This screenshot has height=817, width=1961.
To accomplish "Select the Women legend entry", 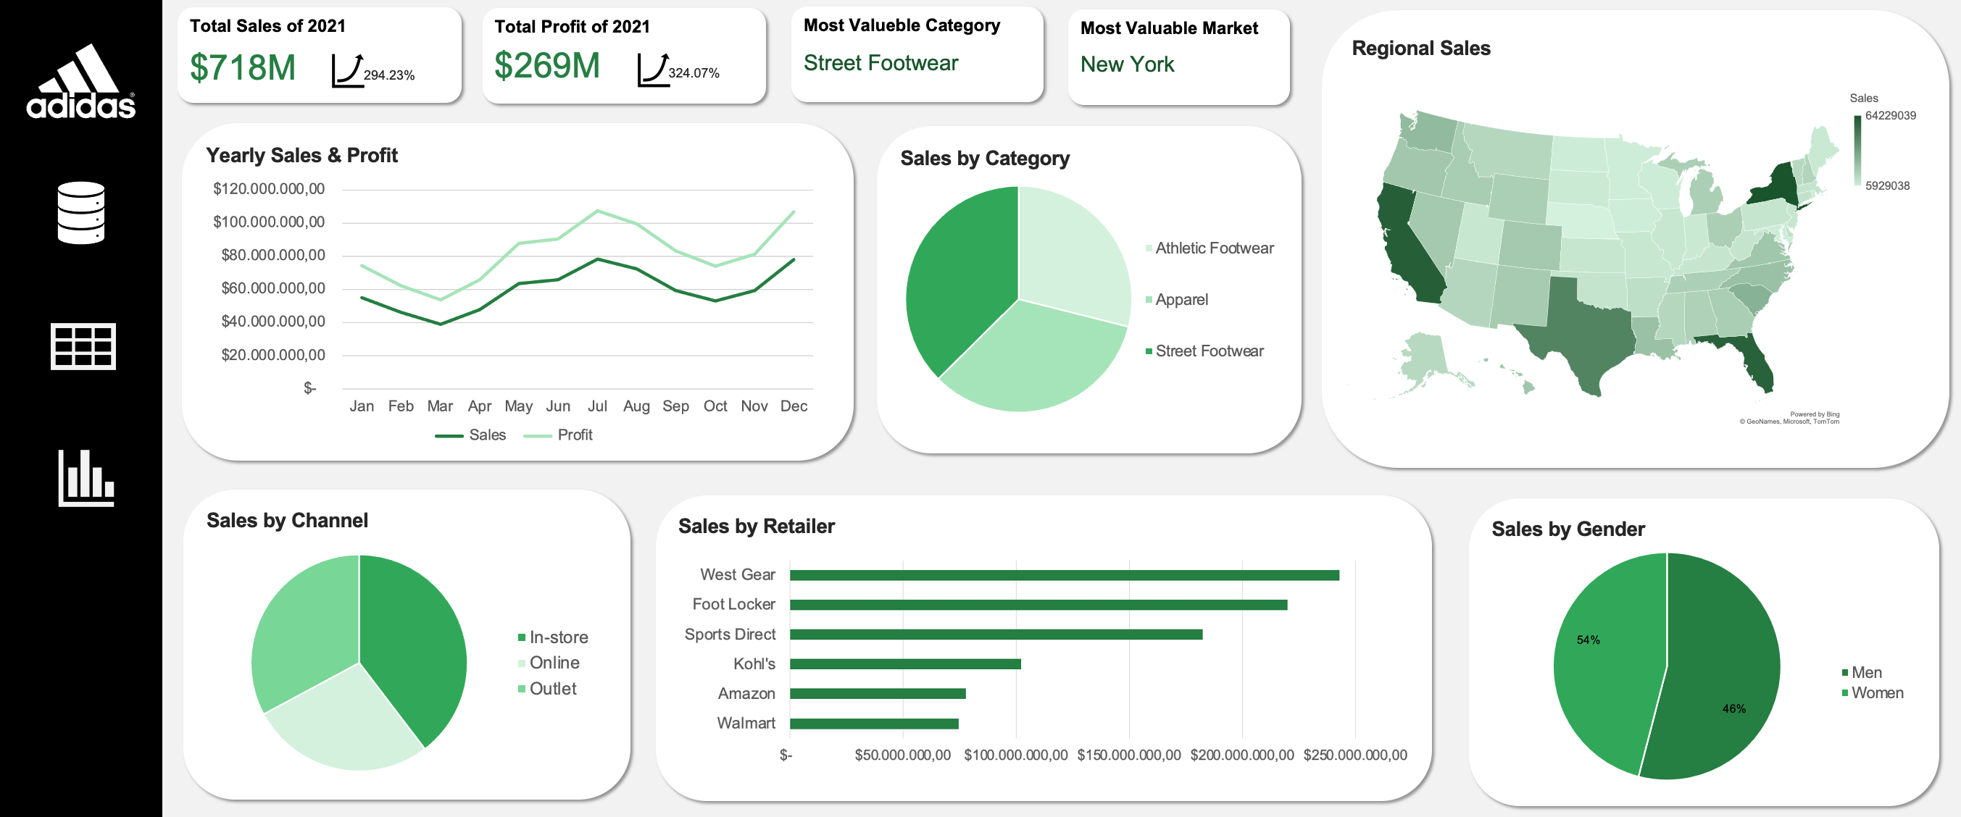I will pyautogui.click(x=1876, y=693).
